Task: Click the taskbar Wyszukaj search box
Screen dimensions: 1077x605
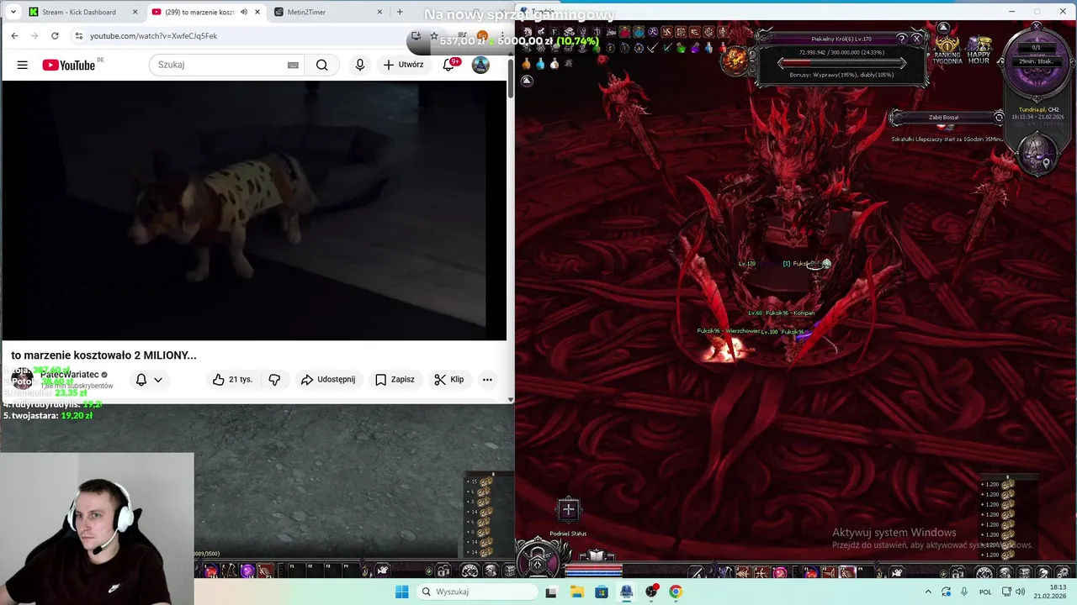Action: [477, 592]
